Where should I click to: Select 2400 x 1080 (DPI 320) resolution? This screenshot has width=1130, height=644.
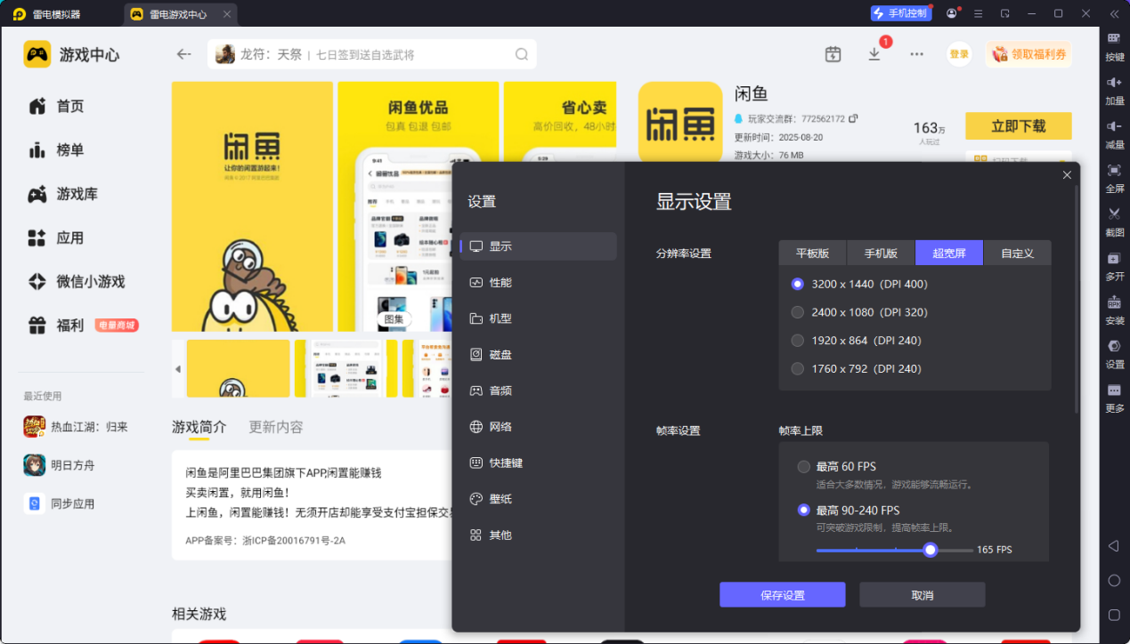point(798,312)
